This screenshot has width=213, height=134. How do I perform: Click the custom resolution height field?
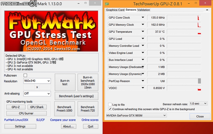coord(45,87)
